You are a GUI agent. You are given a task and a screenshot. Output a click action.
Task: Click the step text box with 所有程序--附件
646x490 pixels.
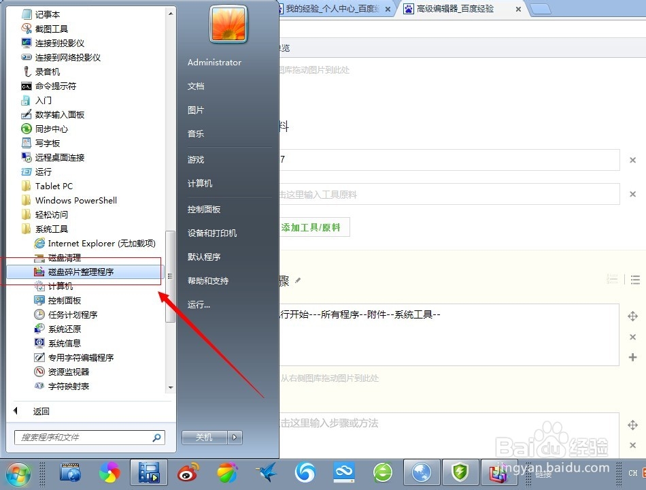pos(449,335)
